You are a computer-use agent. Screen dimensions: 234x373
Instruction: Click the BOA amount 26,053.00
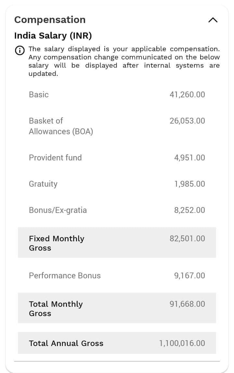tap(187, 121)
